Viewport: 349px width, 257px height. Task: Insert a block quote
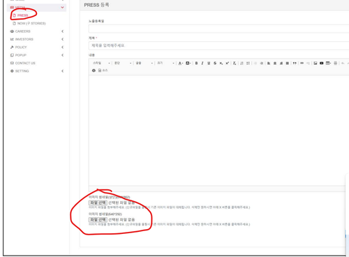pyautogui.click(x=295, y=63)
